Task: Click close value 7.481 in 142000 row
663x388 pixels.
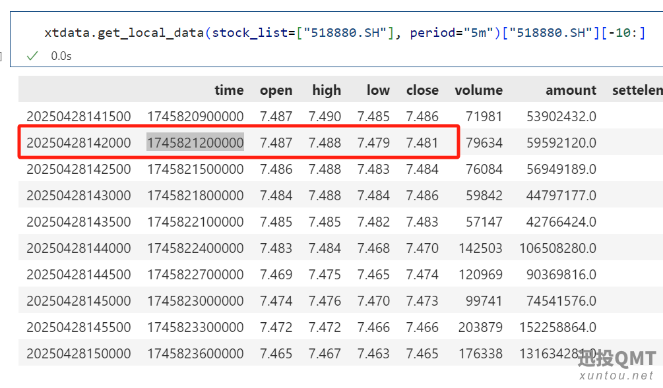Action: click(x=422, y=143)
